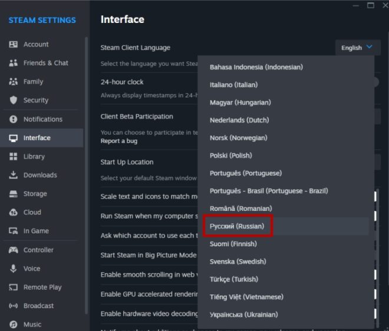Open the English language dropdown
This screenshot has width=389, height=331.
tap(358, 48)
